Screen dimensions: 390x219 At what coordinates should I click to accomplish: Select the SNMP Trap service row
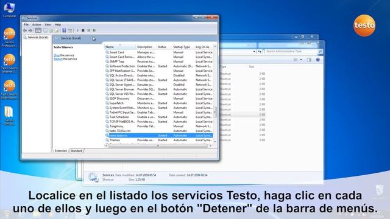[x=158, y=61]
